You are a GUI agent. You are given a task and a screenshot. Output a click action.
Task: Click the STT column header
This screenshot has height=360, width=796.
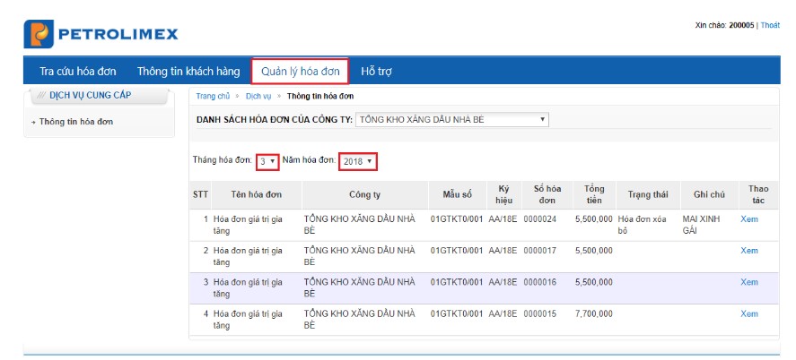pos(200,194)
